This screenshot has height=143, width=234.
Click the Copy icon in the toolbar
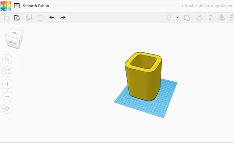pyautogui.click(x=6, y=18)
